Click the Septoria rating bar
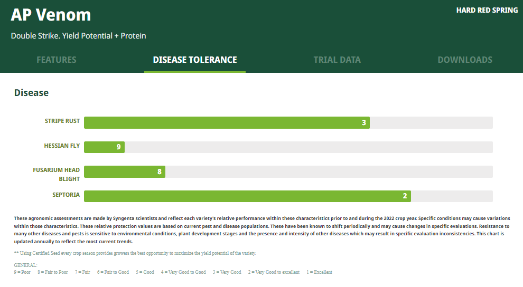Viewport: 523px width, 287px height. coord(288,196)
